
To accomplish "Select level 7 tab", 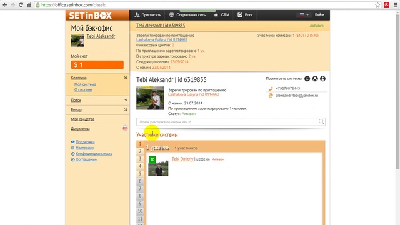I will point(140,189).
